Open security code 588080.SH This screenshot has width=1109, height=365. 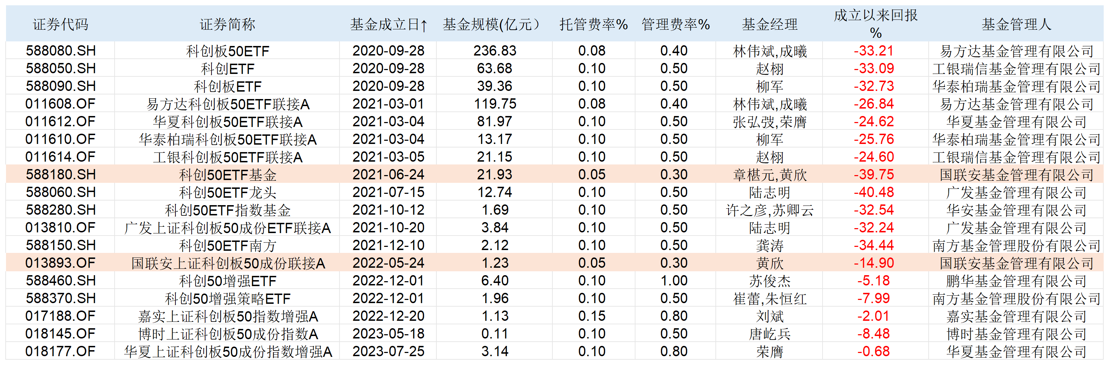pyautogui.click(x=61, y=51)
